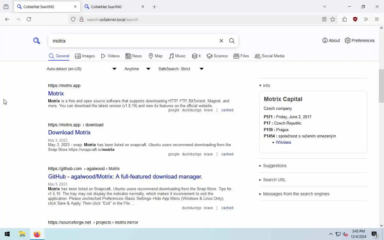Open Preferences with gear icon
This screenshot has height=240, width=384.
[x=359, y=40]
